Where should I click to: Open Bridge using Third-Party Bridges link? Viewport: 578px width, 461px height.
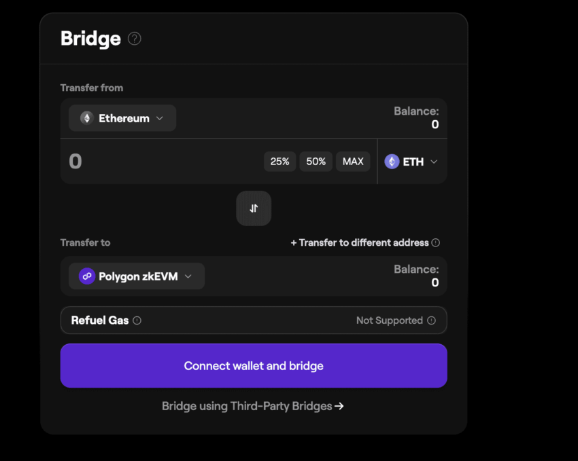pyautogui.click(x=247, y=406)
